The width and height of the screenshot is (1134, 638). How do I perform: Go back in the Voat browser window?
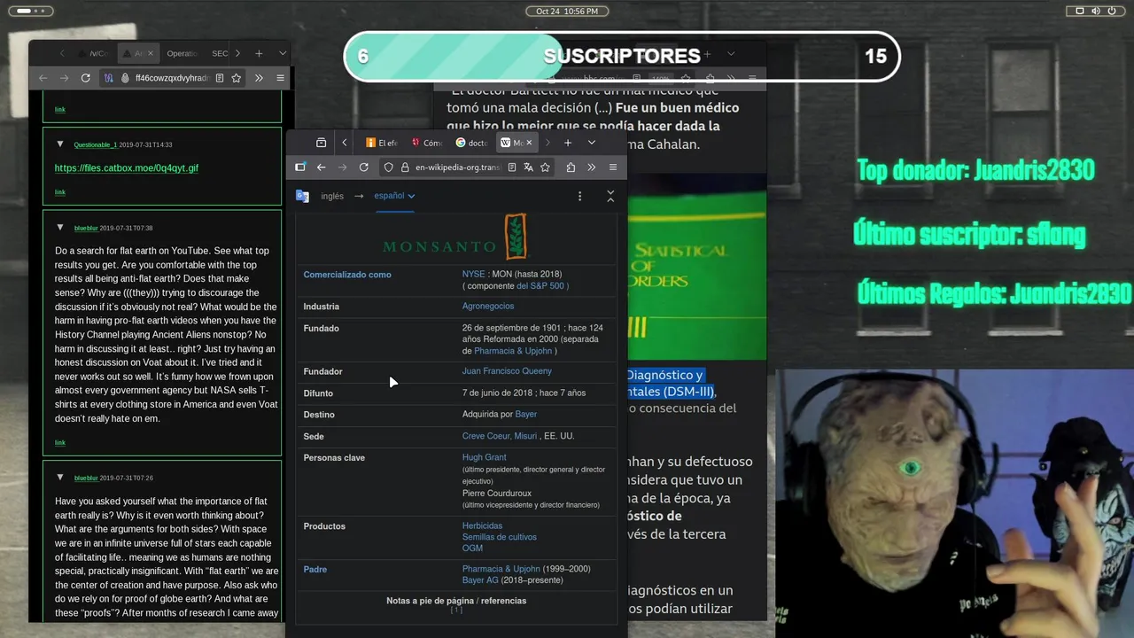pyautogui.click(x=43, y=78)
